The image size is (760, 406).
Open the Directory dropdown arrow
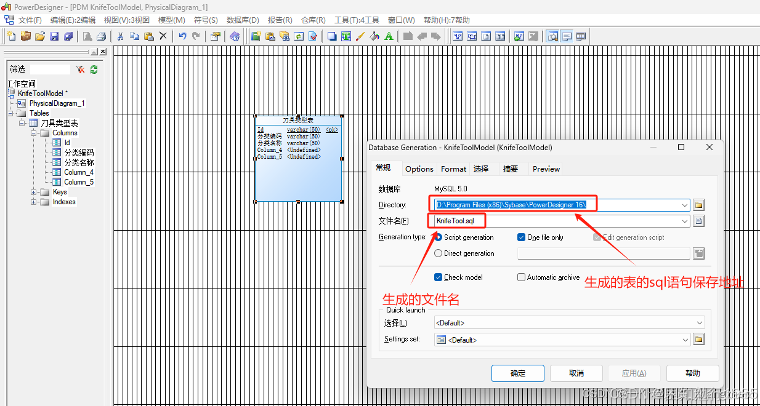click(x=685, y=205)
